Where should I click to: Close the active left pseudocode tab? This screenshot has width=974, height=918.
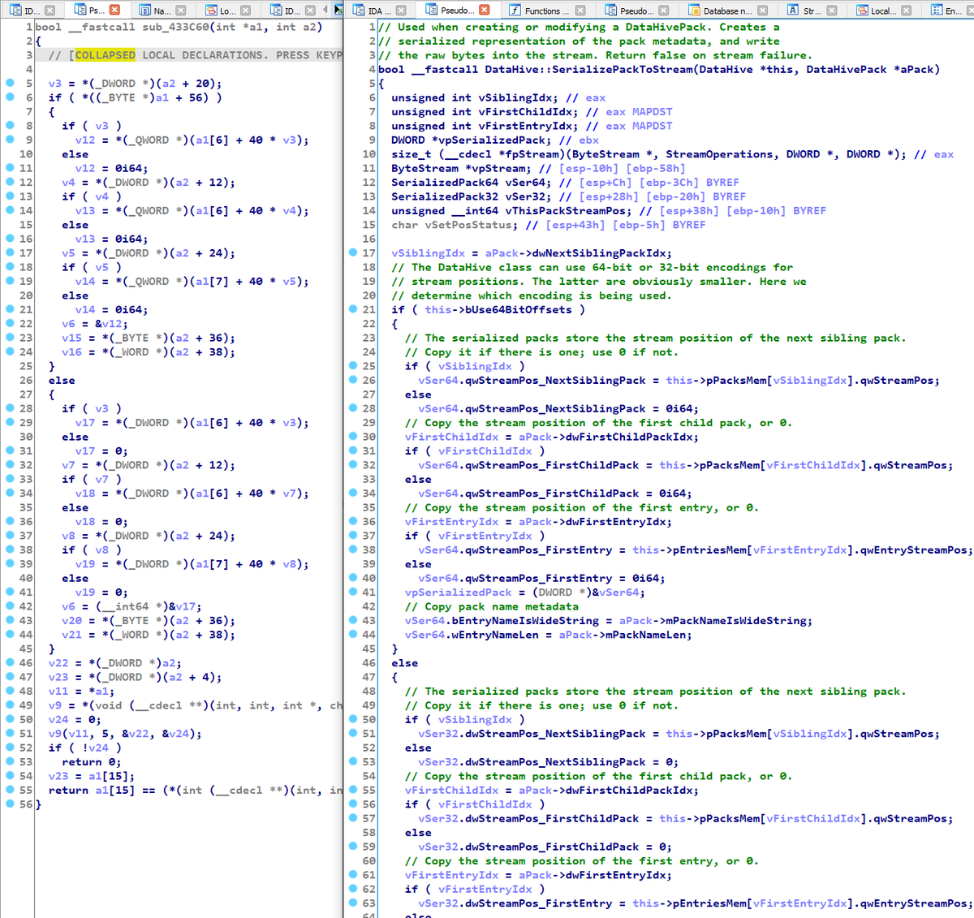[114, 10]
